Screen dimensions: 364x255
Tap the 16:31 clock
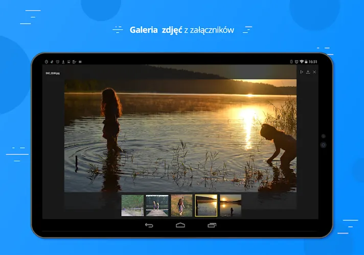[x=313, y=62]
